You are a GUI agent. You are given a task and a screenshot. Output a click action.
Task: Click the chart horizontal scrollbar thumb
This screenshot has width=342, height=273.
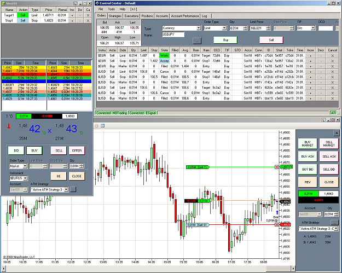tap(279, 269)
